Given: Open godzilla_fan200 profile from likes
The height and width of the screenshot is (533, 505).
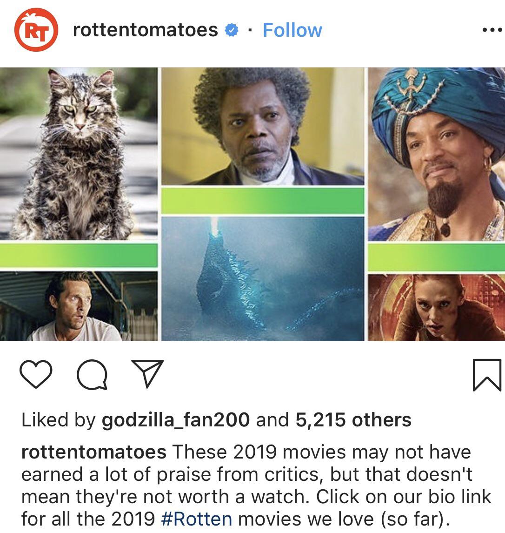Looking at the screenshot, I should pos(176,420).
